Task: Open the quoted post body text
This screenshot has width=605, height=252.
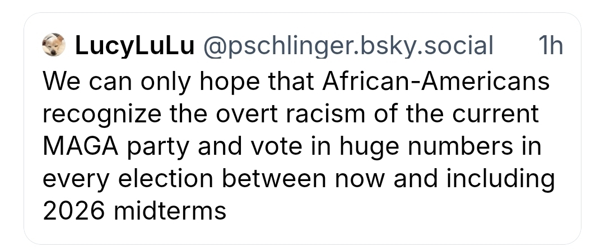Action: (297, 146)
